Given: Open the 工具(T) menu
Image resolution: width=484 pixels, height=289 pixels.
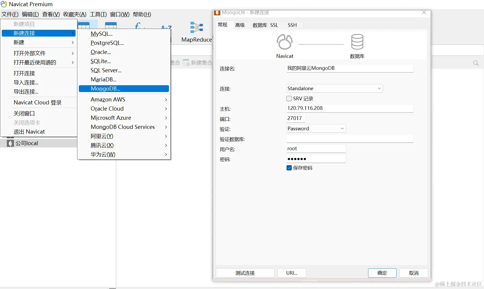Looking at the screenshot, I should [x=98, y=14].
